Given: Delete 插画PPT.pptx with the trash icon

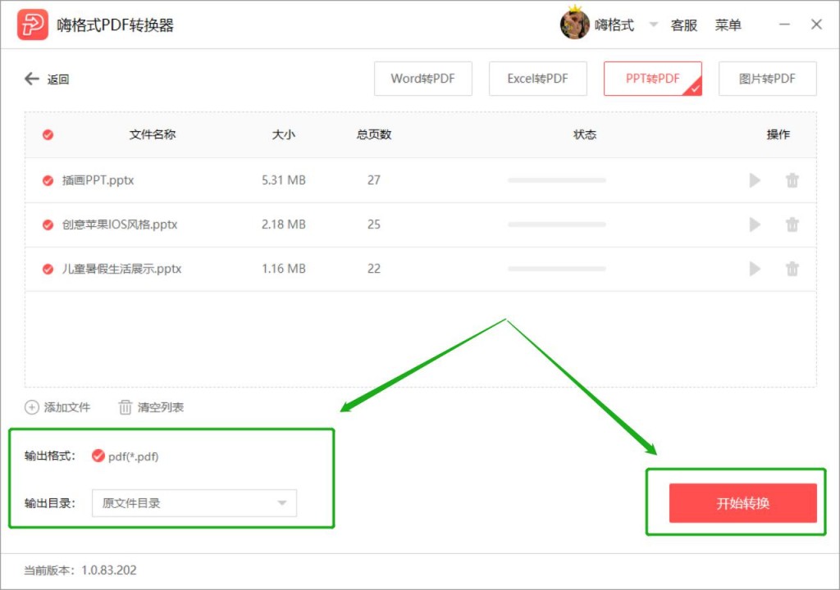Looking at the screenshot, I should click(x=792, y=180).
